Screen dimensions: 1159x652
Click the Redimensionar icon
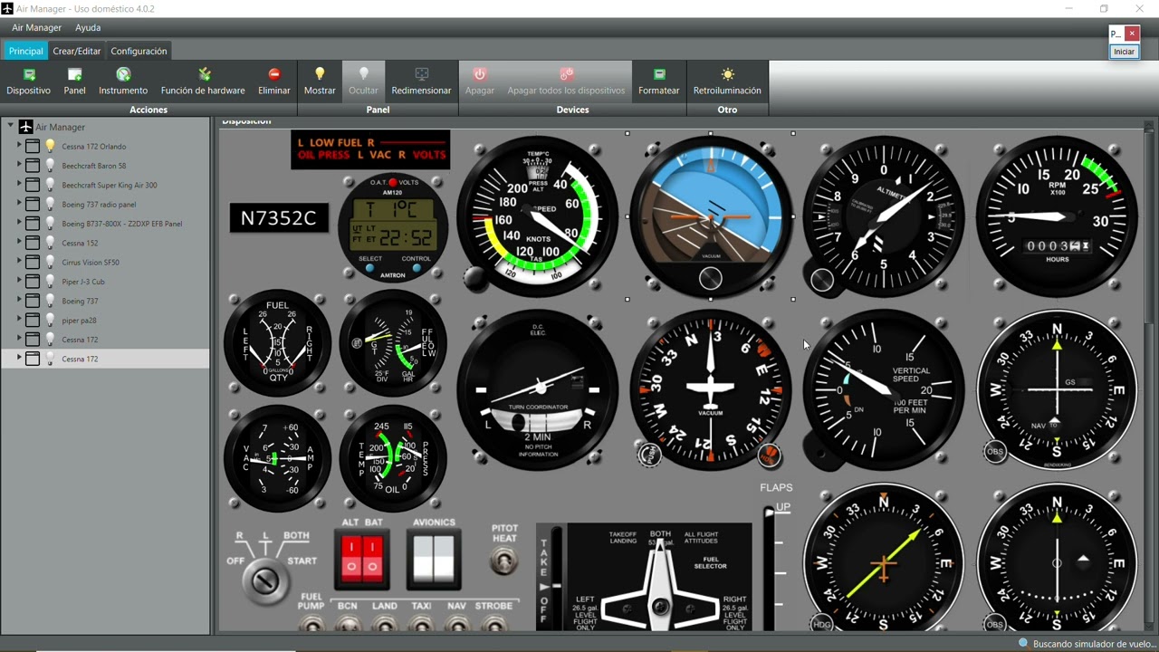tap(421, 74)
